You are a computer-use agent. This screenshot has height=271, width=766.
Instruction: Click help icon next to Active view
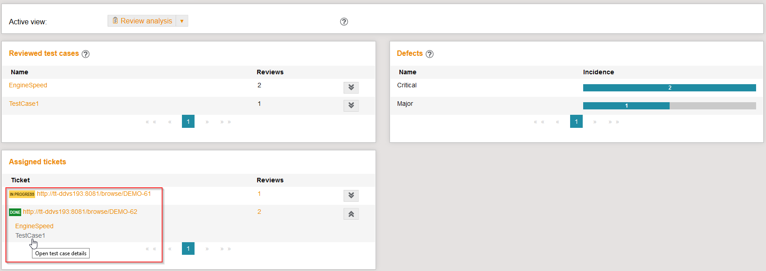coord(344,22)
